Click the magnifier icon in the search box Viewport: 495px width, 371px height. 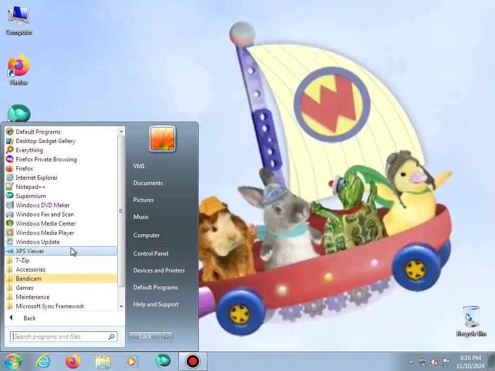pyautogui.click(x=112, y=337)
